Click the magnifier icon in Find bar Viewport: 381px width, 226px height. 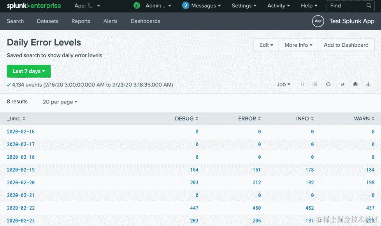click(369, 6)
